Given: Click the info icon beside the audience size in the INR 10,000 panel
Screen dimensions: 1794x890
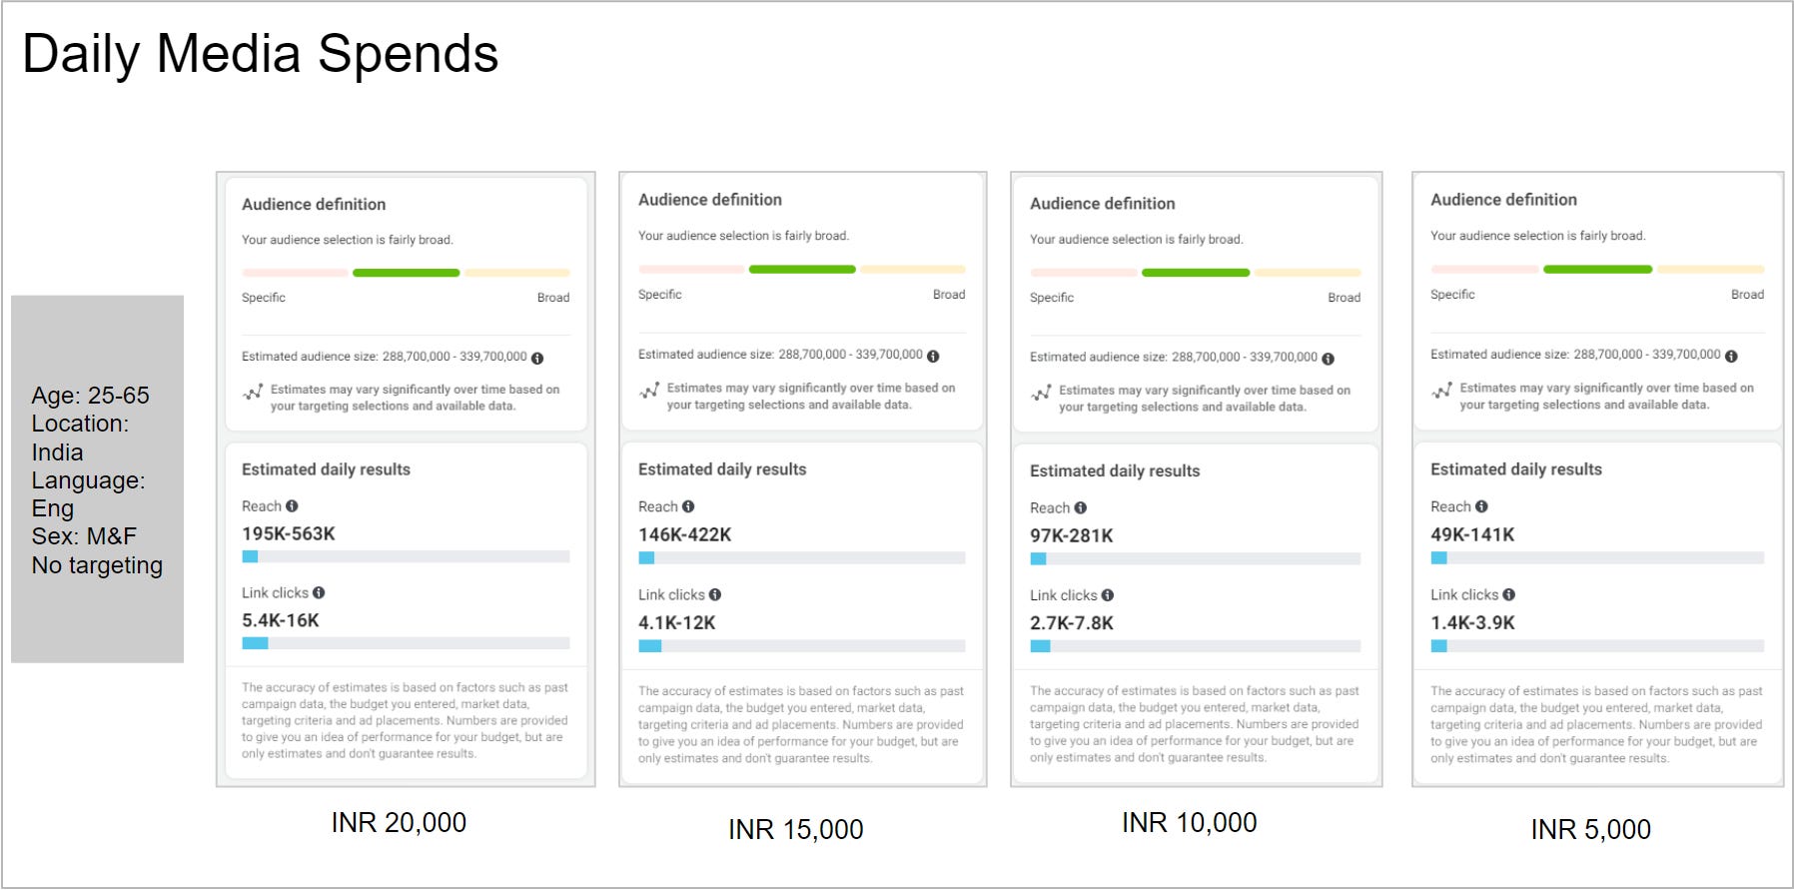Looking at the screenshot, I should [x=1328, y=358].
